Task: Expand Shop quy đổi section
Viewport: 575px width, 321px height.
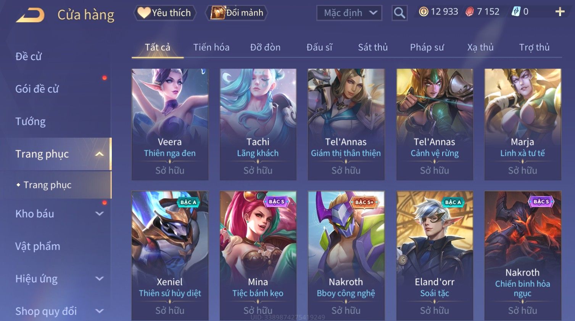Action: [99, 311]
